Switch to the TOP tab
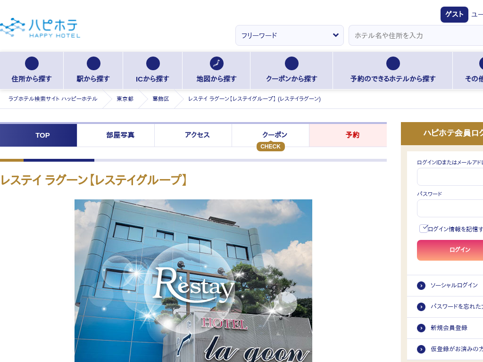483x362 pixels. point(39,135)
